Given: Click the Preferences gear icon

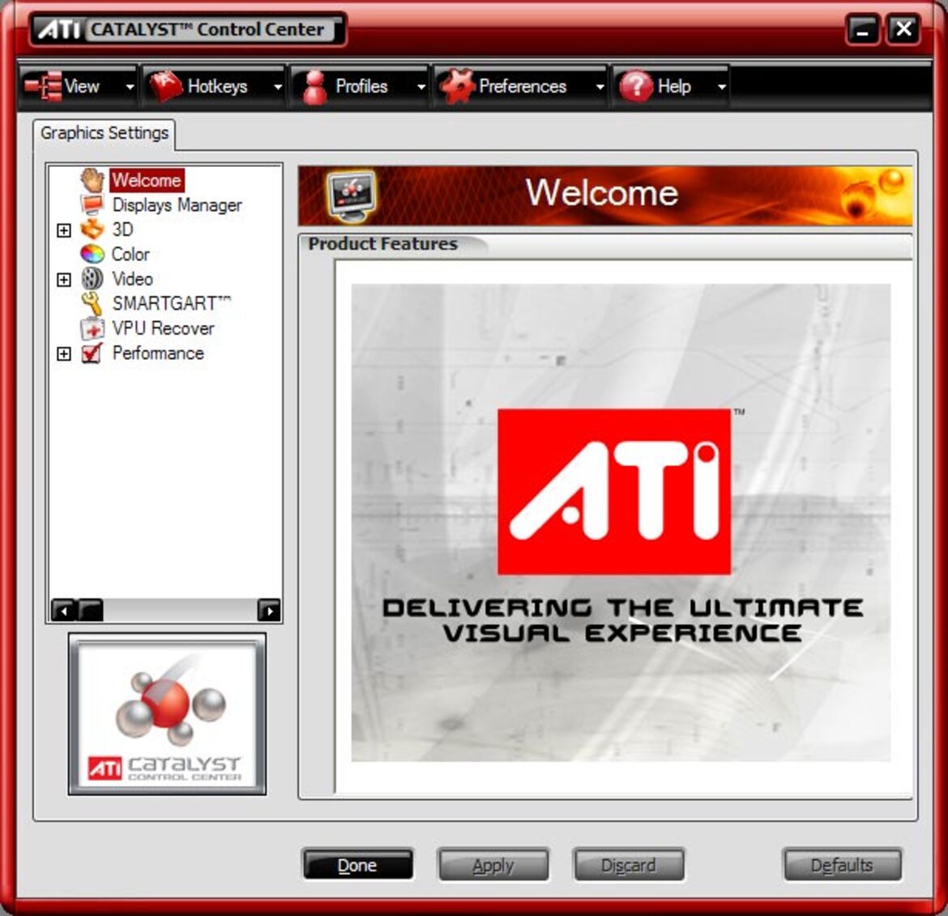Looking at the screenshot, I should (456, 87).
